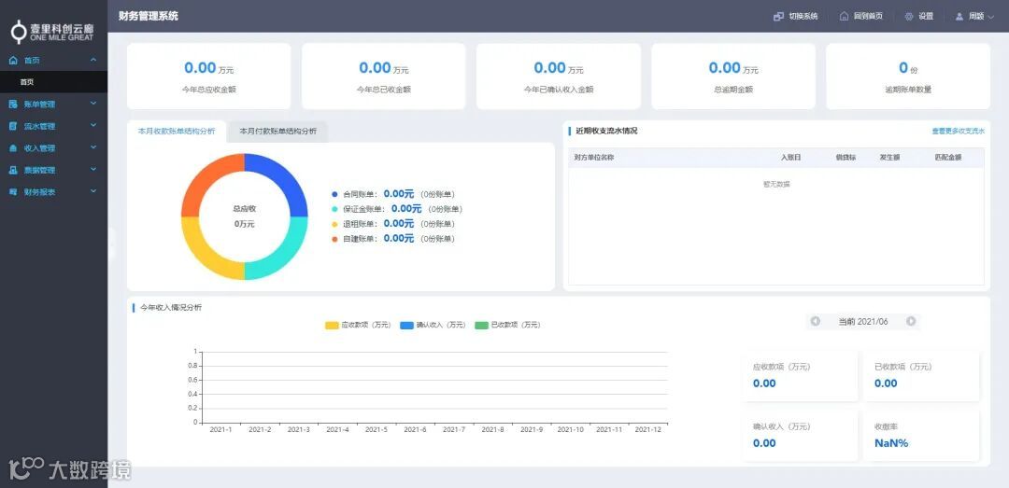
Task: Click the 切换系统 icon in header
Action: [x=778, y=16]
